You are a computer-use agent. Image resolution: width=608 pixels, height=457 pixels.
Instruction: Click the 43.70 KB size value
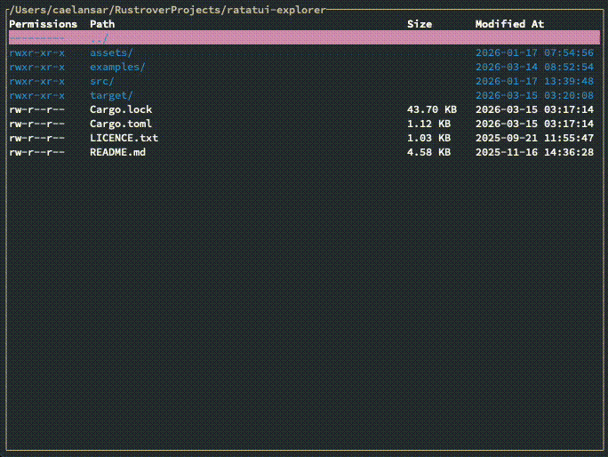pos(432,109)
